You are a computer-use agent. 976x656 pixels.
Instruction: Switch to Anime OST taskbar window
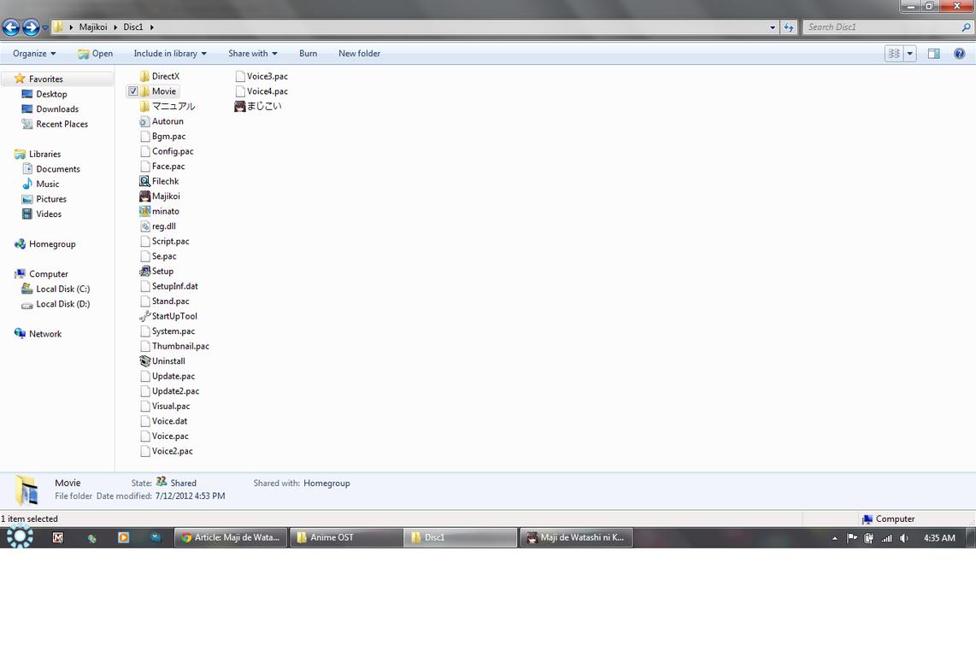pos(346,537)
